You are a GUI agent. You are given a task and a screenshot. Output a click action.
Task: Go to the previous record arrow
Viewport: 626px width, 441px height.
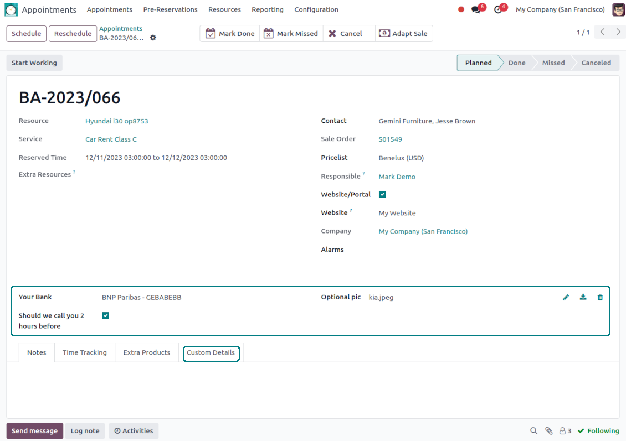point(602,32)
